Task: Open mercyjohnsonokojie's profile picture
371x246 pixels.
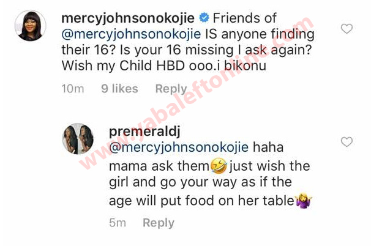Action: pos(30,26)
